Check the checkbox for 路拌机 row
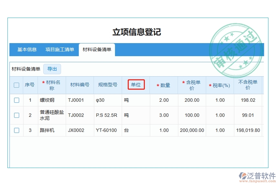 16,130
